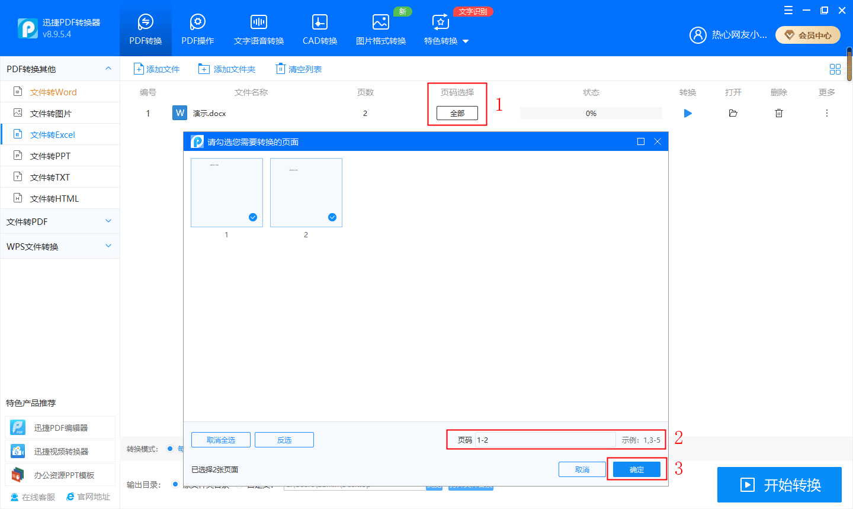The height and width of the screenshot is (509, 853).
Task: Click the dialog title app icon
Action: coord(197,141)
